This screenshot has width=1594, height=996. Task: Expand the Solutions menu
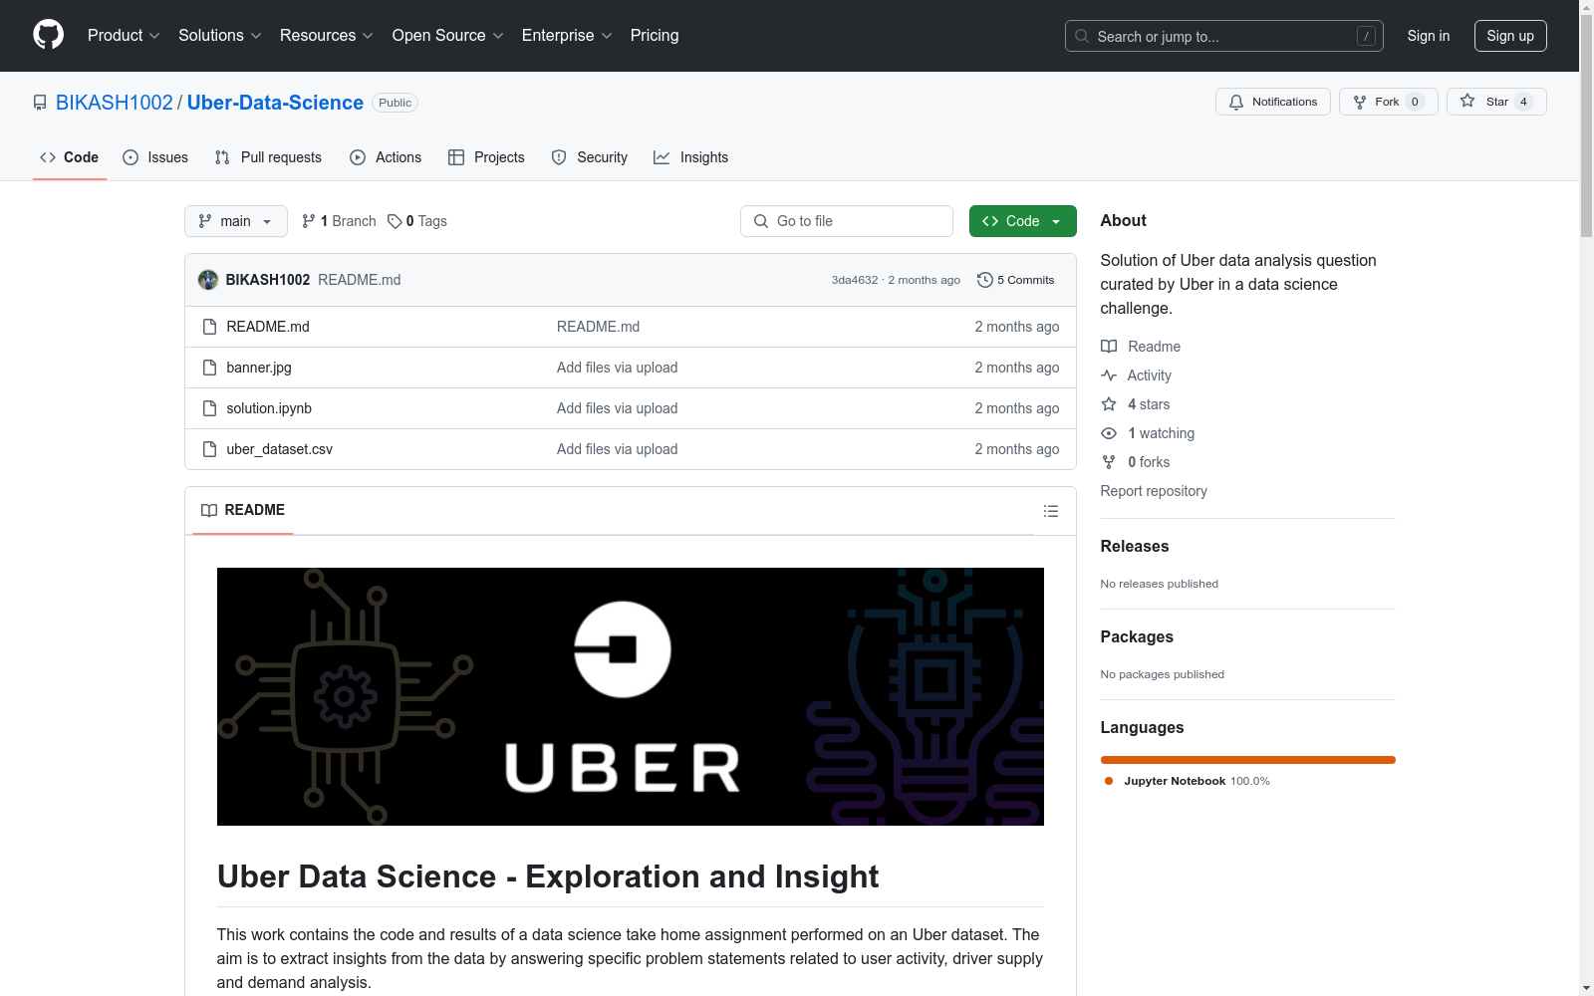(x=220, y=36)
